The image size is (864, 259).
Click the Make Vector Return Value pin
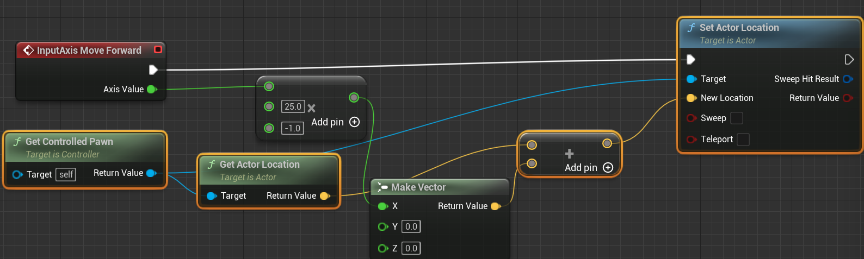[x=496, y=206]
